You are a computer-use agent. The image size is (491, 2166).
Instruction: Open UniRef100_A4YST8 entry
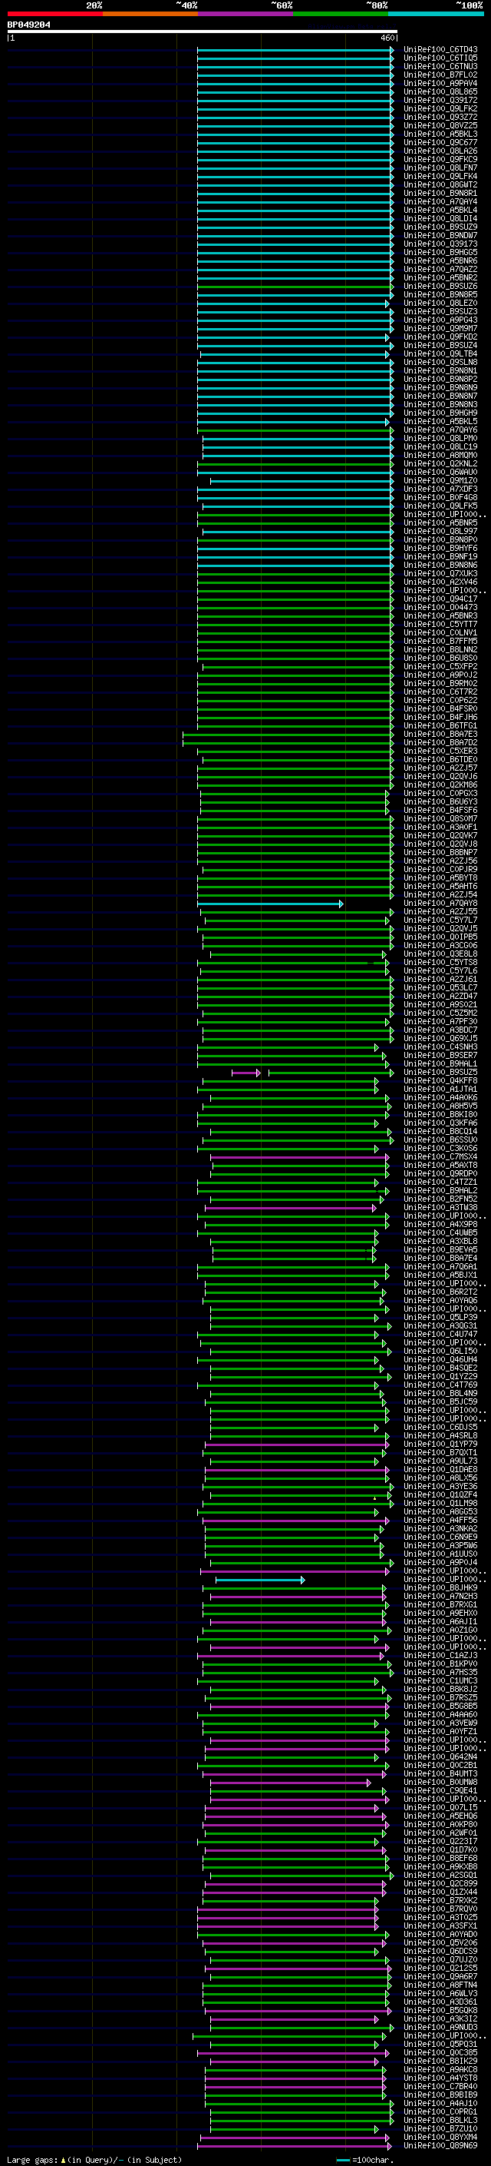coord(440,2078)
